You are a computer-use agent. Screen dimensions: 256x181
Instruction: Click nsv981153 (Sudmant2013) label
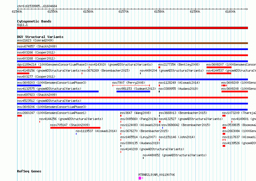(136, 89)
